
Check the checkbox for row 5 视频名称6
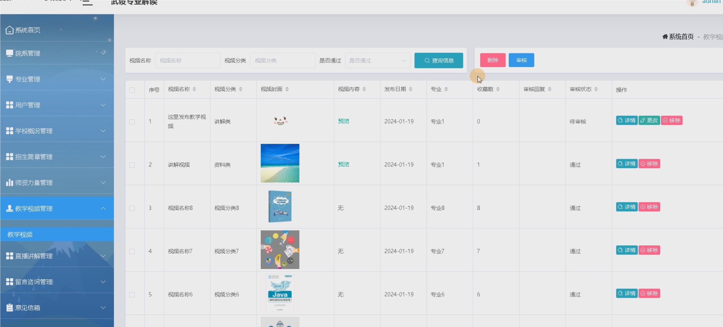click(x=132, y=295)
